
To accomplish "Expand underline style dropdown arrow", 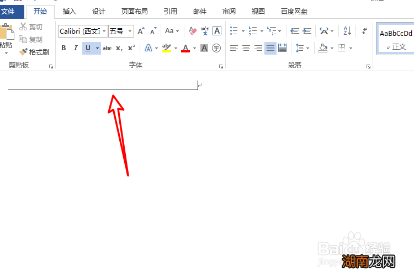I will tap(97, 48).
